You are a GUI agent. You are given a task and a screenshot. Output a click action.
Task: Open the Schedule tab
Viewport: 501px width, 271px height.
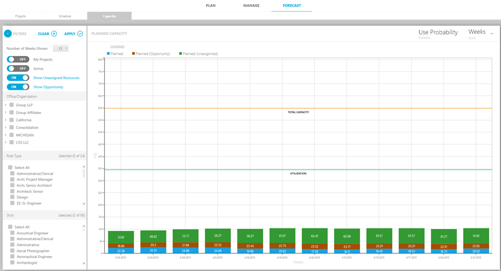click(x=65, y=16)
